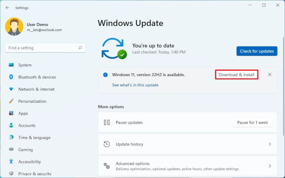Click Pause for 1 week button
Screen dimensions: 285x178
pyautogui.click(x=253, y=122)
